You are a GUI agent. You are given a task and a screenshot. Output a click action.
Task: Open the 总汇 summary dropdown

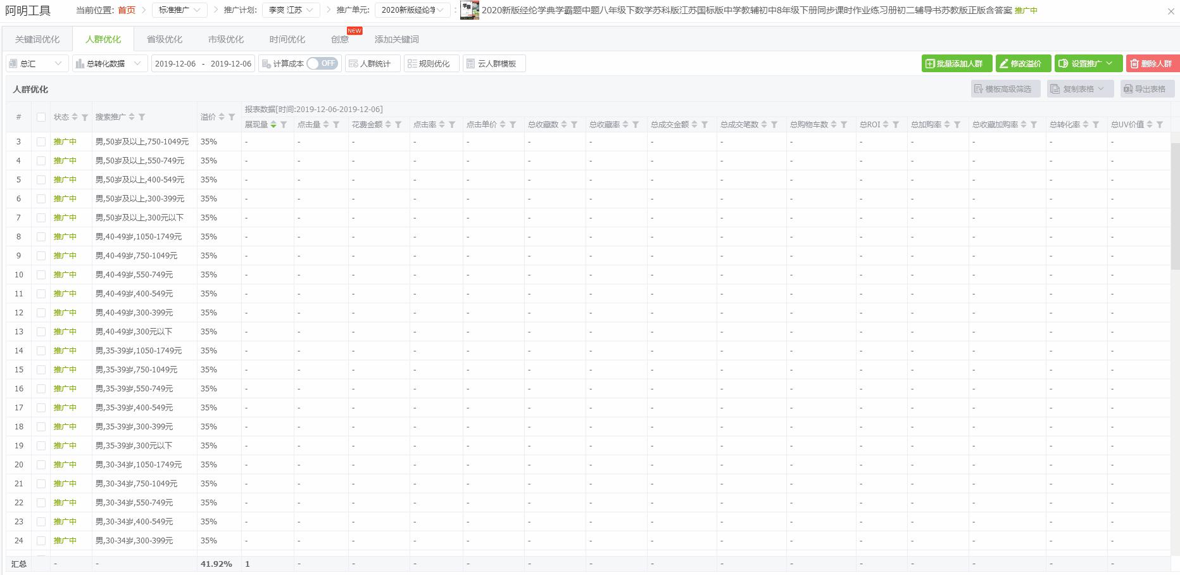[x=36, y=63]
